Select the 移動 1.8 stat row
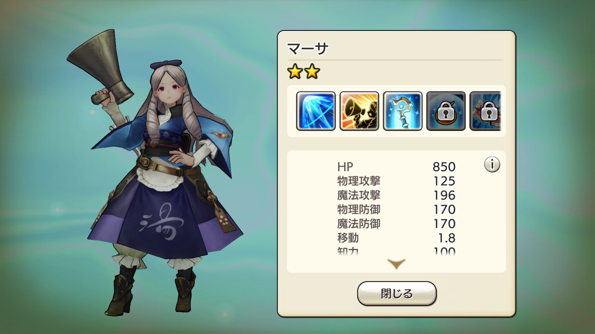Image resolution: width=595 pixels, height=334 pixels. coord(396,238)
